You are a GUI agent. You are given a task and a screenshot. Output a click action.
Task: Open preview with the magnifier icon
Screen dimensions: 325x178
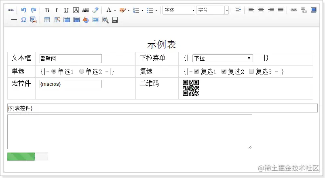pos(105,20)
